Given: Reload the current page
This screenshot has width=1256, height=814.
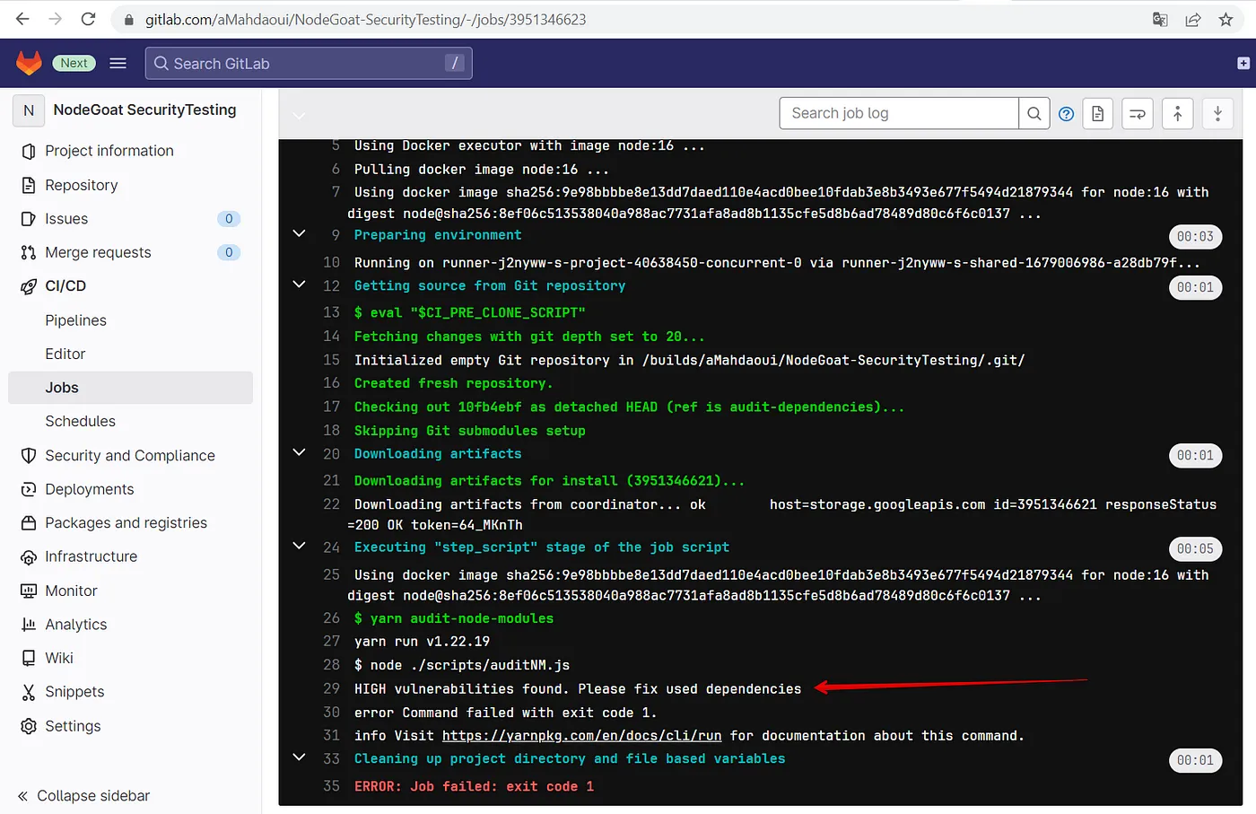Looking at the screenshot, I should click(x=88, y=19).
